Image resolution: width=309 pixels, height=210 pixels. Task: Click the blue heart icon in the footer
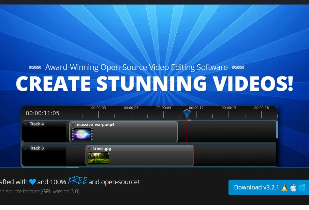(x=32, y=182)
